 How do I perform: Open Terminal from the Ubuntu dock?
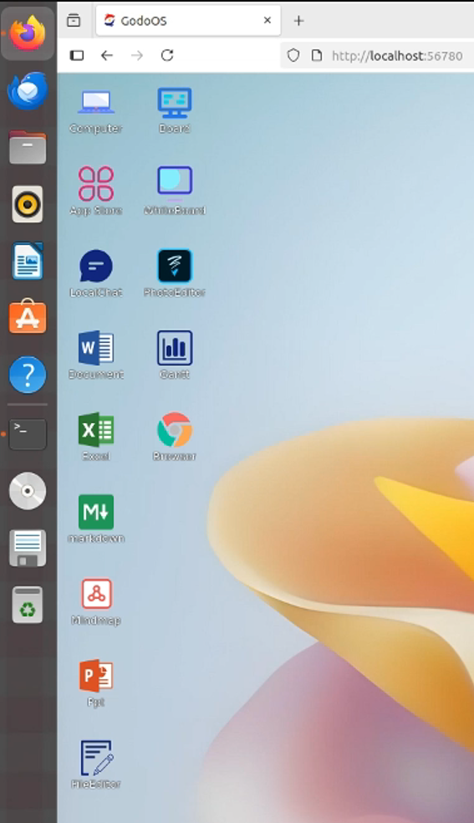point(28,434)
